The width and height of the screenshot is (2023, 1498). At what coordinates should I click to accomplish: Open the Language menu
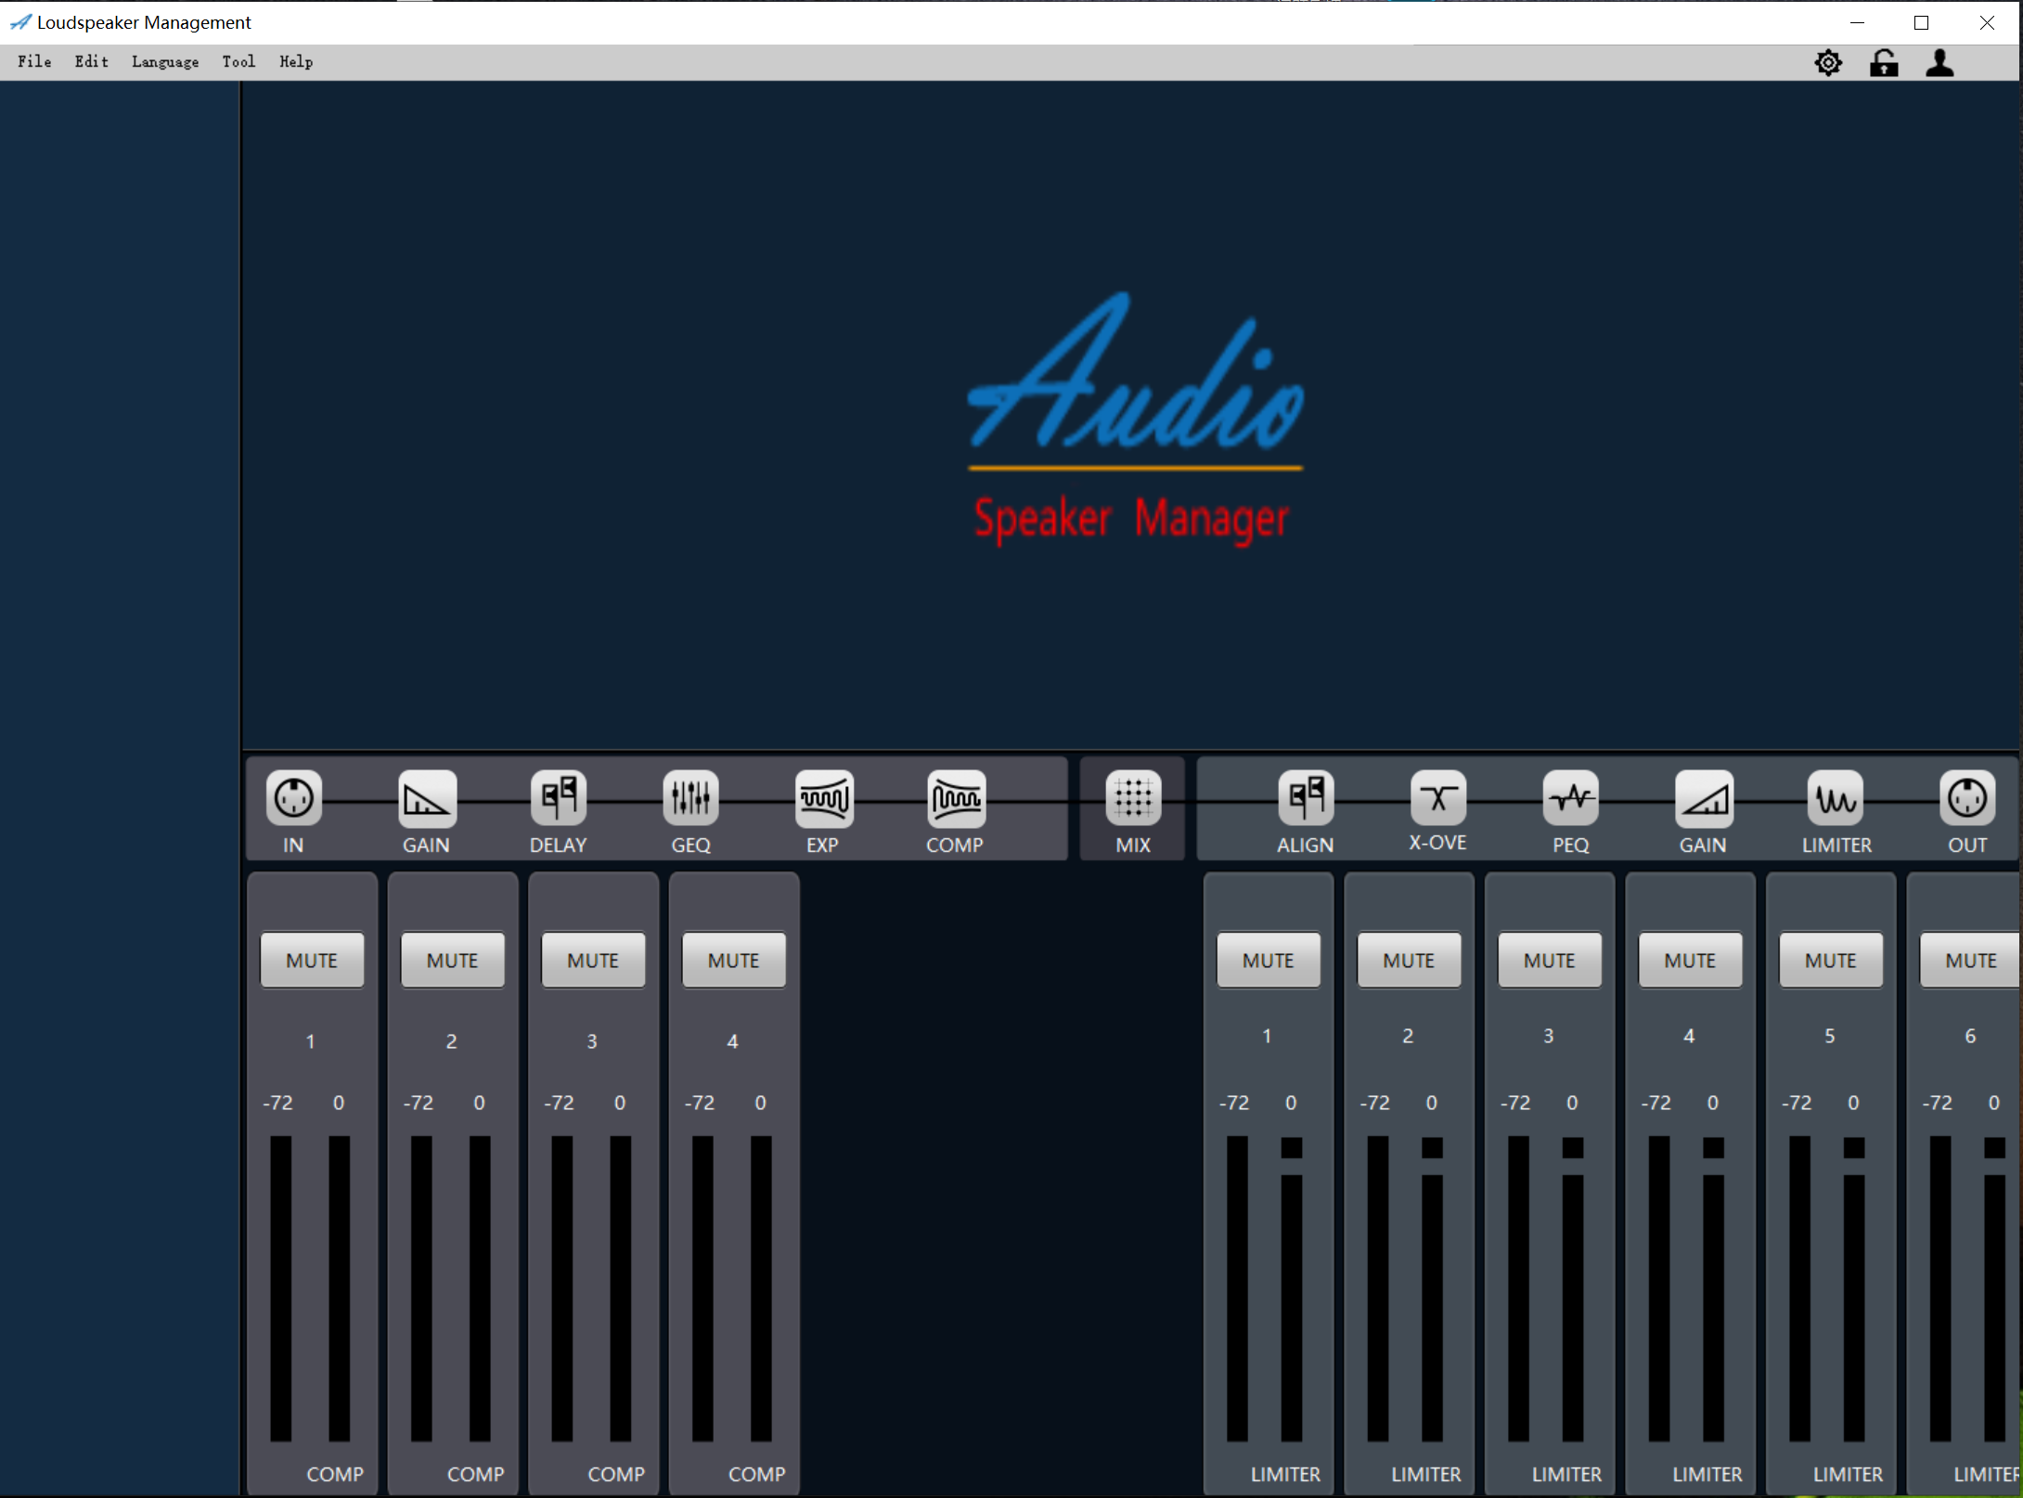[165, 62]
